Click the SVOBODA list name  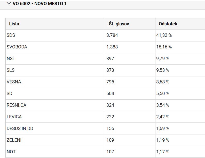[17, 47]
